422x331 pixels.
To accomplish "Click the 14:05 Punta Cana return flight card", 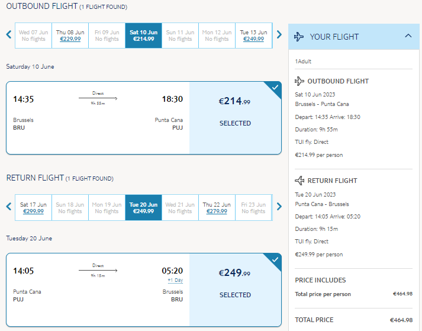I will pos(144,290).
